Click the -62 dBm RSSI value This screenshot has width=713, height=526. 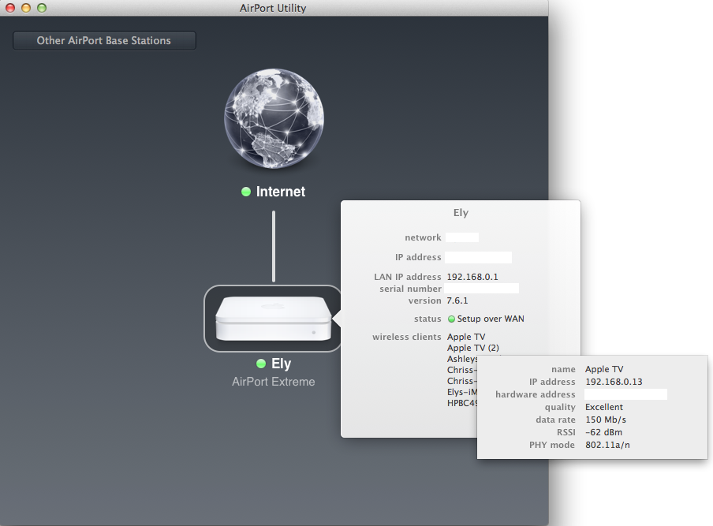coord(604,432)
